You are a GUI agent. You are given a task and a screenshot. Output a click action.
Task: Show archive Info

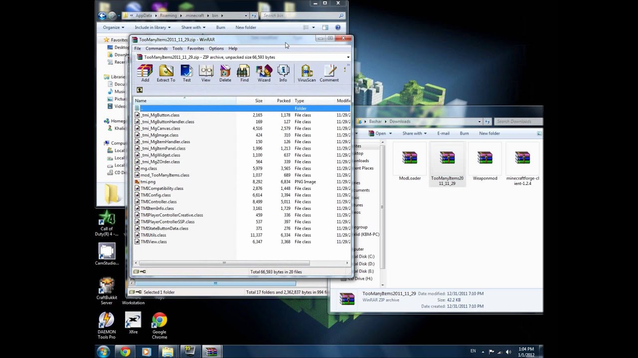click(283, 74)
